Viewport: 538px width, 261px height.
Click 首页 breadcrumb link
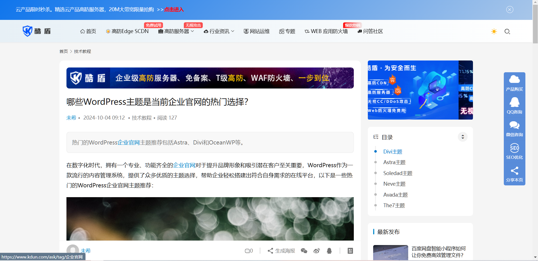click(64, 52)
